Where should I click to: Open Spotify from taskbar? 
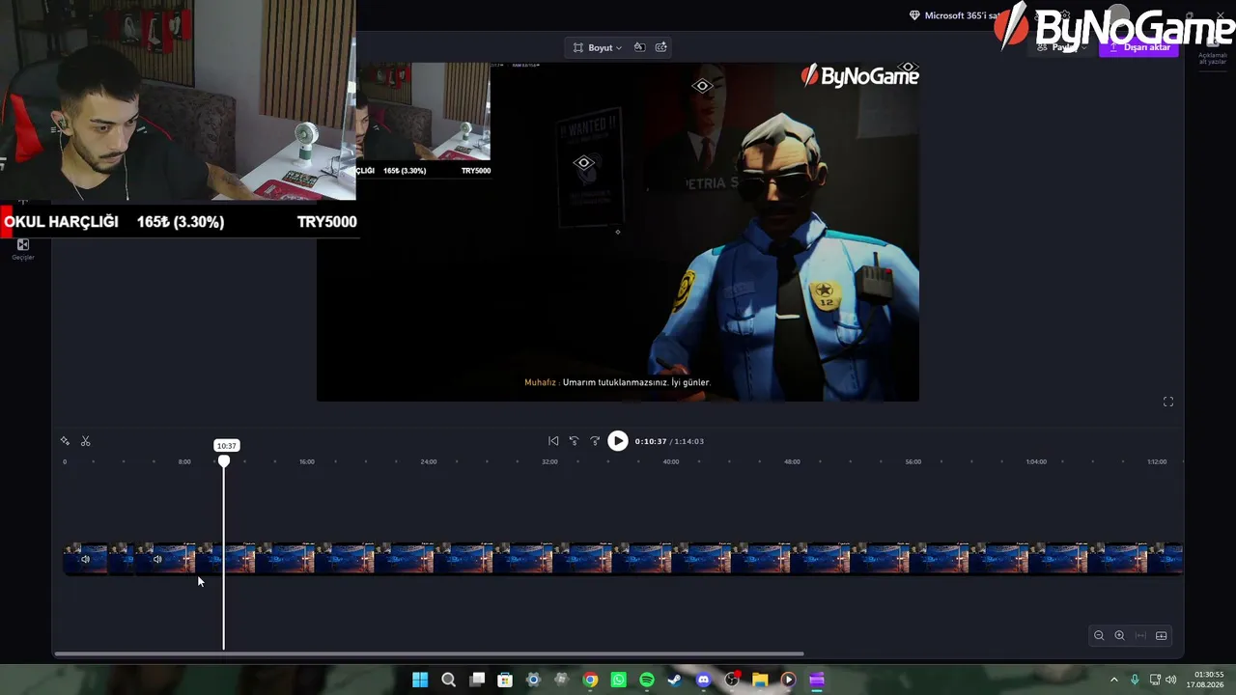[x=647, y=680]
